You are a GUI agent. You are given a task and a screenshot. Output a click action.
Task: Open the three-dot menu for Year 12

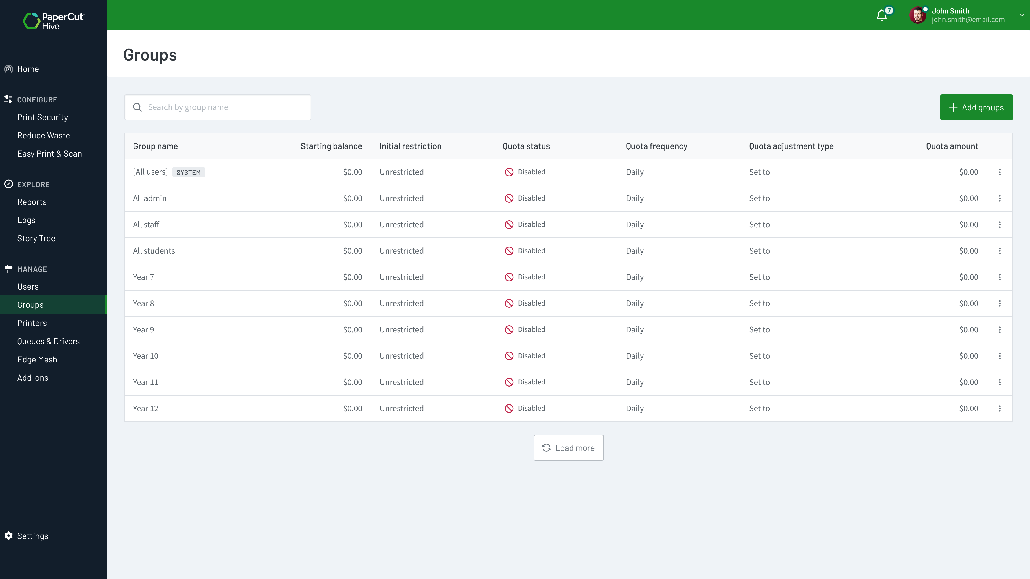click(1000, 409)
